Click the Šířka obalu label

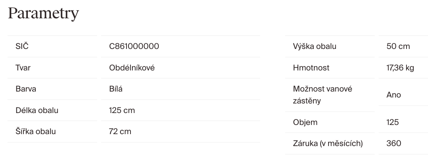pos(35,131)
